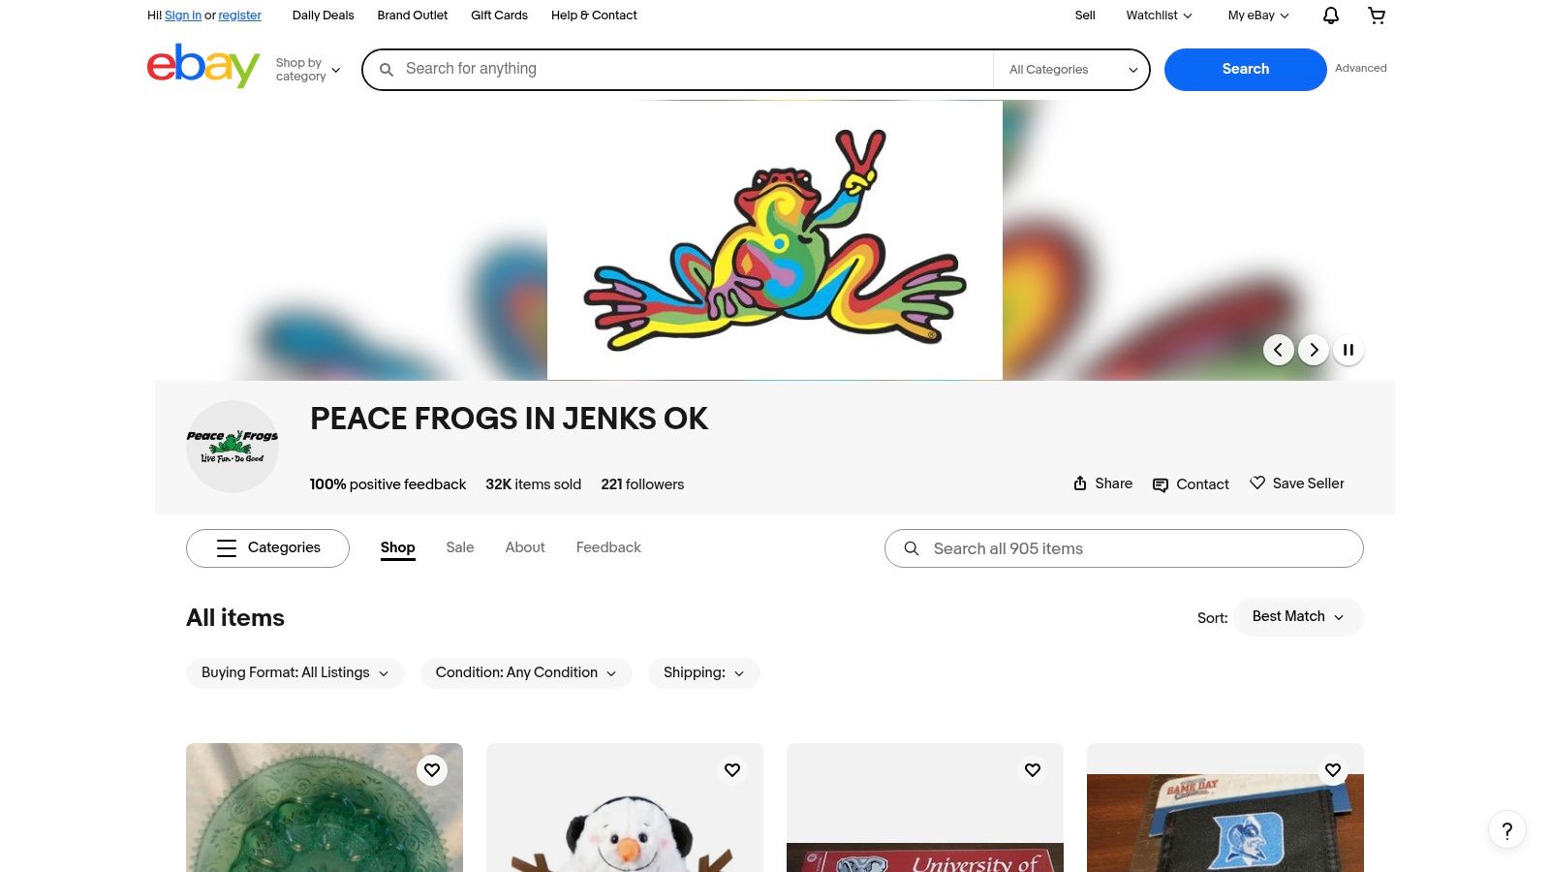Add the snowman plush to watchlist

tap(731, 769)
